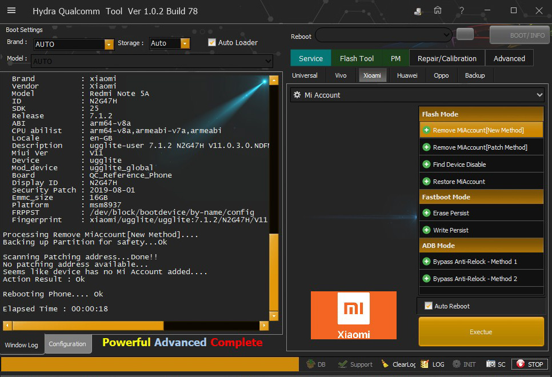The width and height of the screenshot is (552, 377).
Task: Click log horizontal scrollbar right arrow
Action: pos(264,326)
